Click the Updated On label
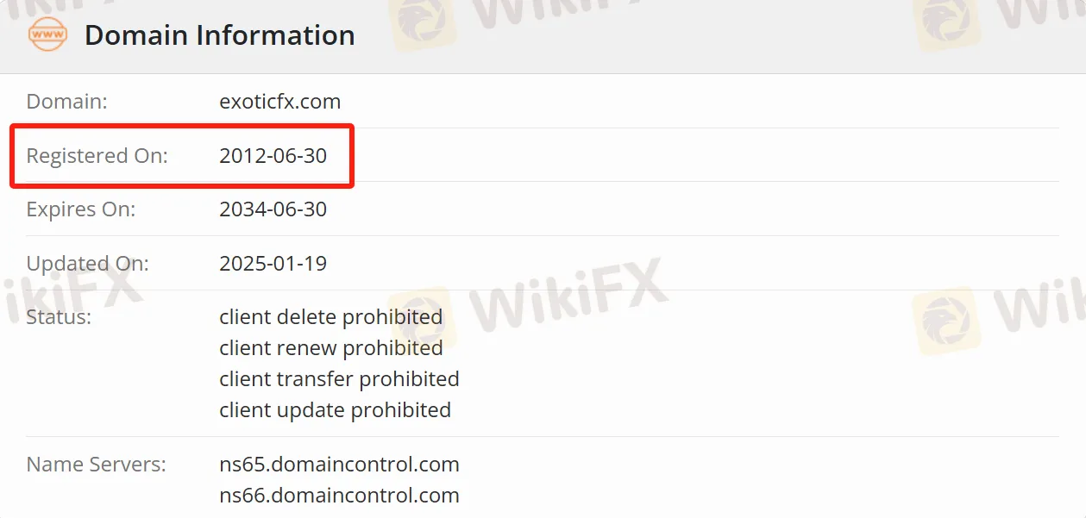The height and width of the screenshot is (518, 1086). tap(87, 264)
